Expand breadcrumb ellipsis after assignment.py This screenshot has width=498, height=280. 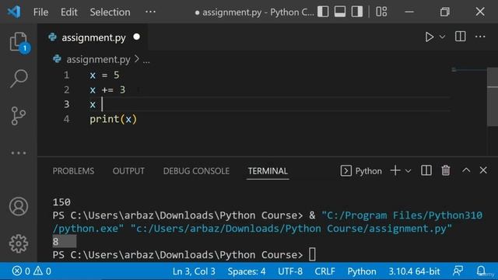pos(146,61)
